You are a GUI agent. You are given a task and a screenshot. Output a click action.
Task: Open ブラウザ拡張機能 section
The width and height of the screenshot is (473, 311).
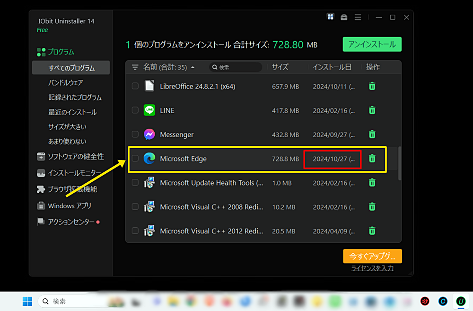click(x=67, y=189)
